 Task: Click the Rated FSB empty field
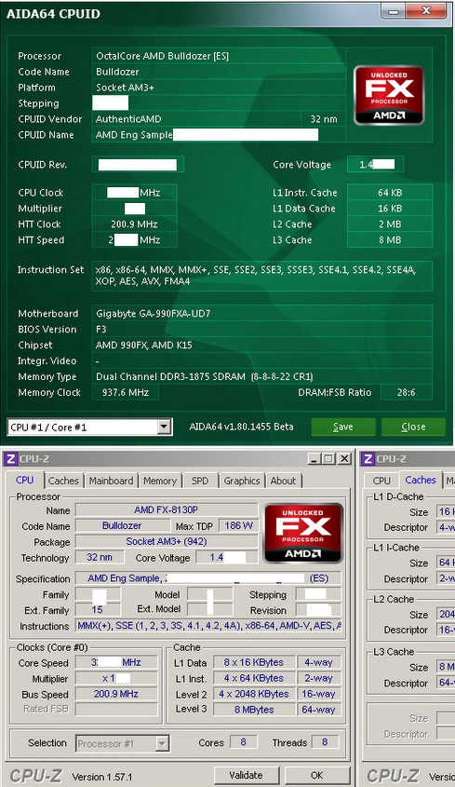(116, 709)
